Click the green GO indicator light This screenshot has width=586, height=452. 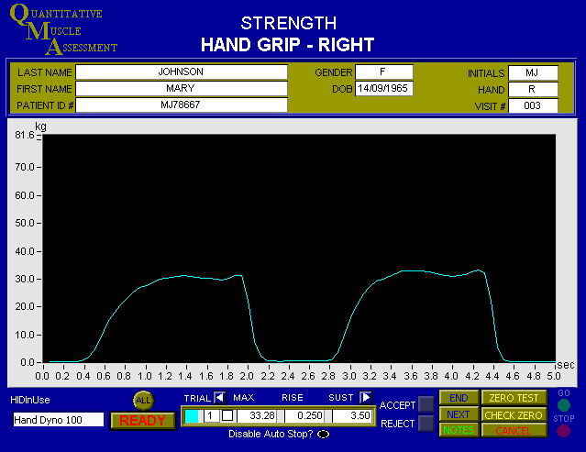[563, 405]
